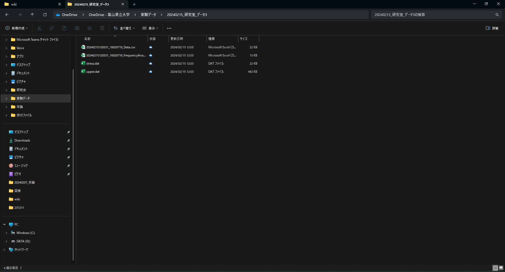Click the search magnifier icon

(x=497, y=15)
